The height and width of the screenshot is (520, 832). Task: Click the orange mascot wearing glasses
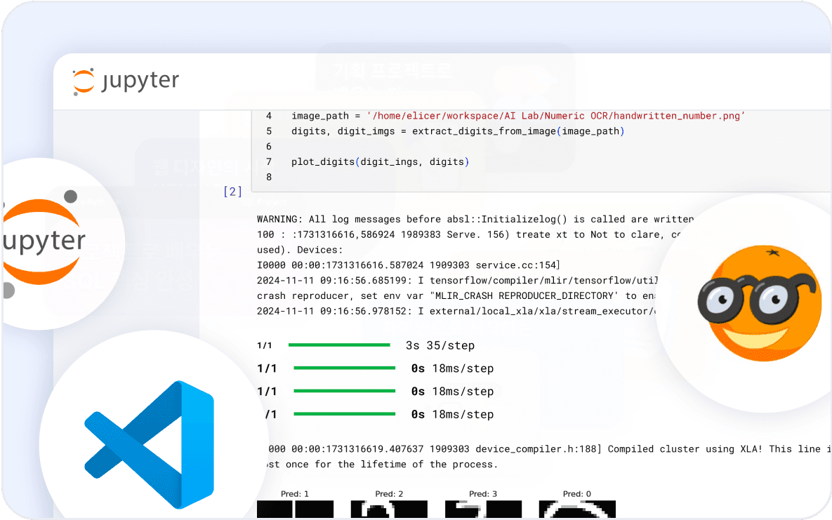click(759, 304)
